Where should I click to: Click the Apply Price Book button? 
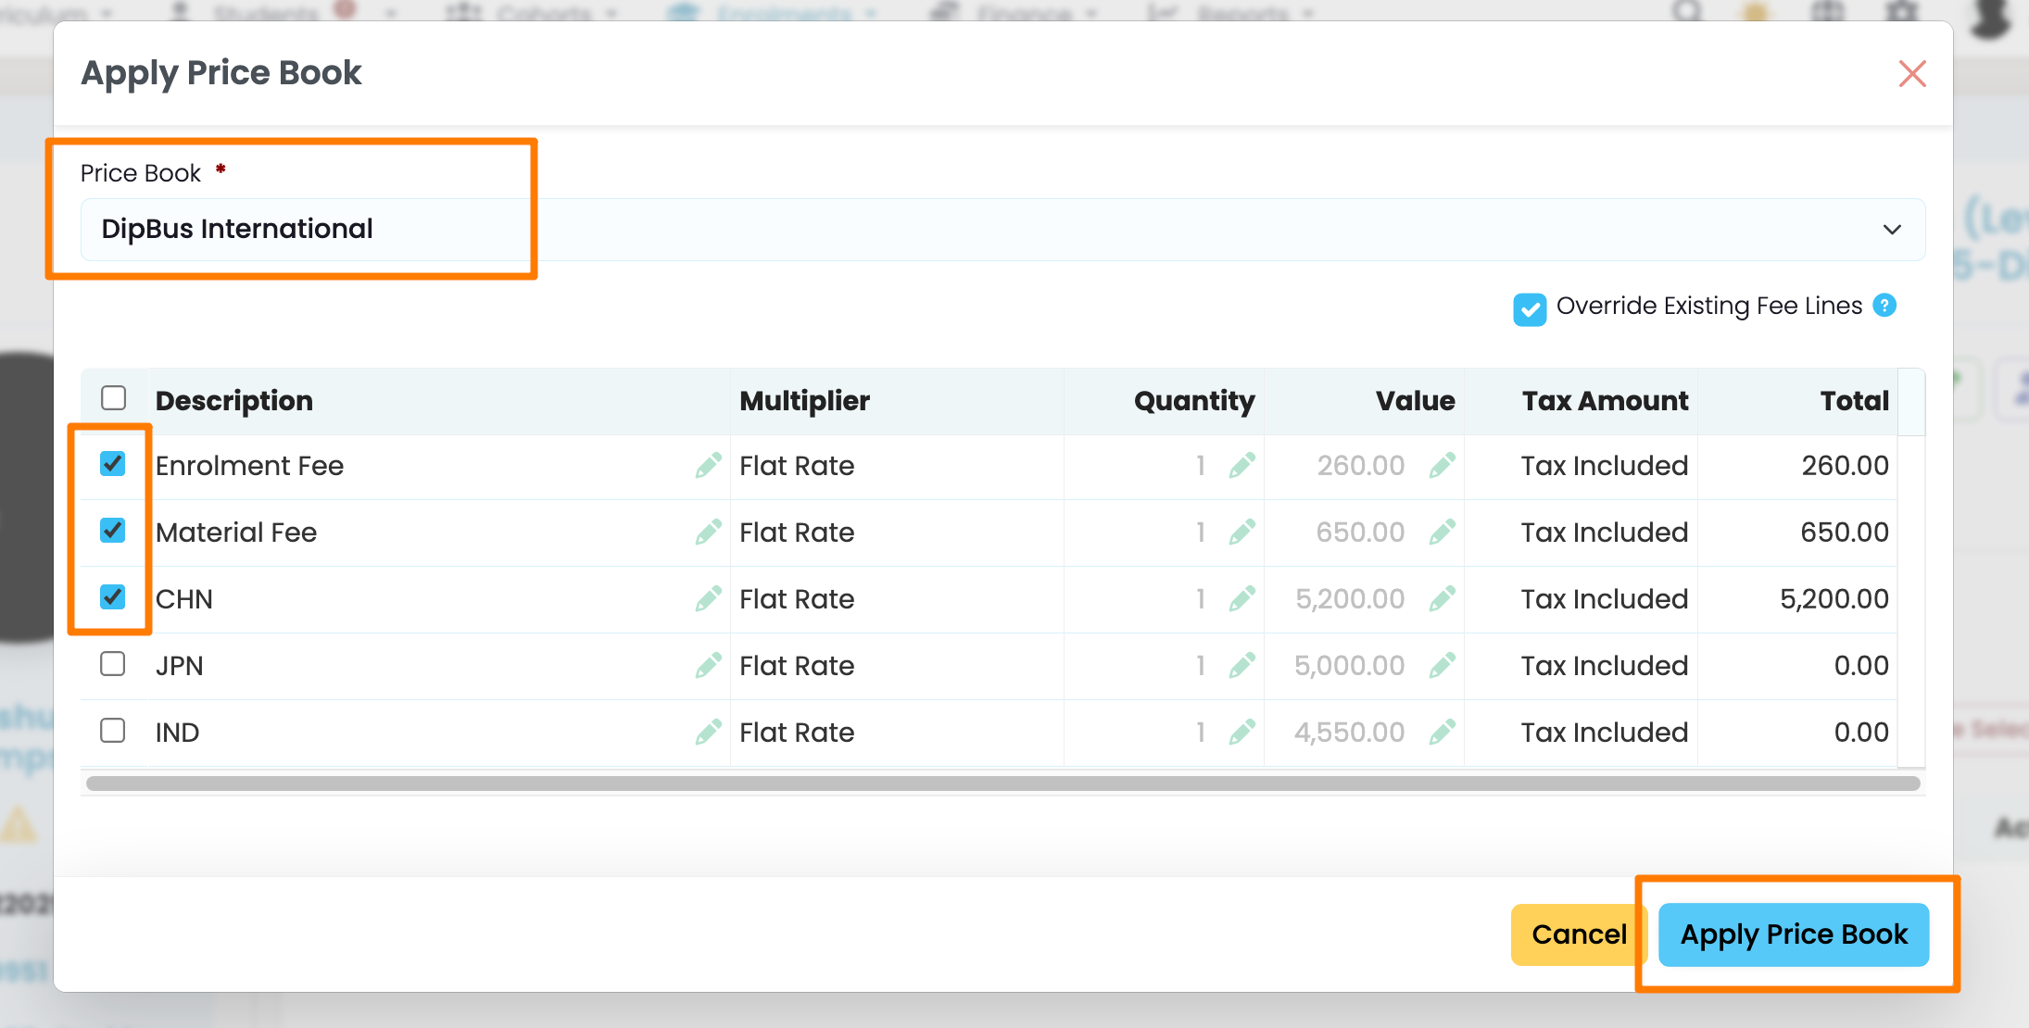click(x=1794, y=934)
